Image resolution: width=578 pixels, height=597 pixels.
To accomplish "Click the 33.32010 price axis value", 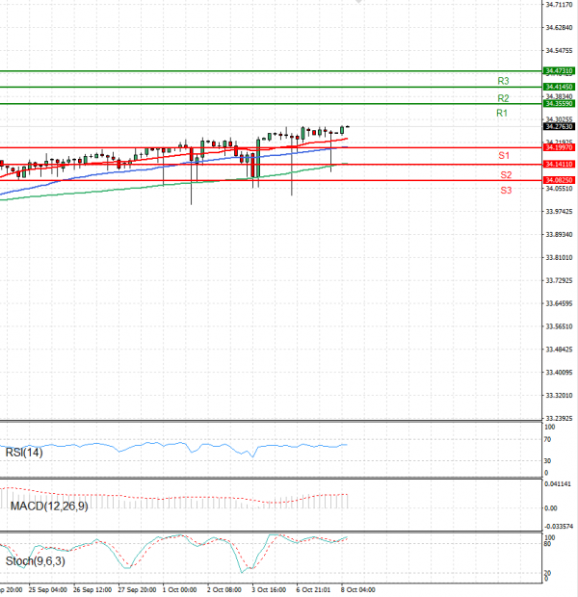I will coord(559,396).
